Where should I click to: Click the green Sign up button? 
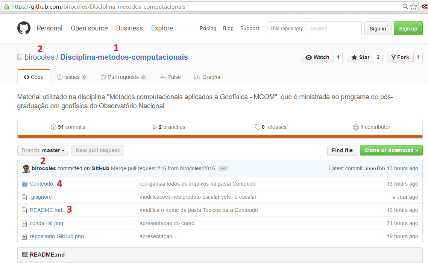pos(408,29)
